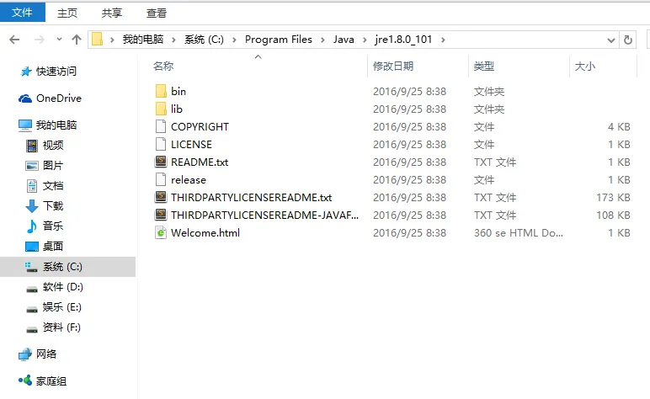Viewport: 650px width, 399px height.
Task: Navigate up one folder level arrow
Action: (x=77, y=40)
